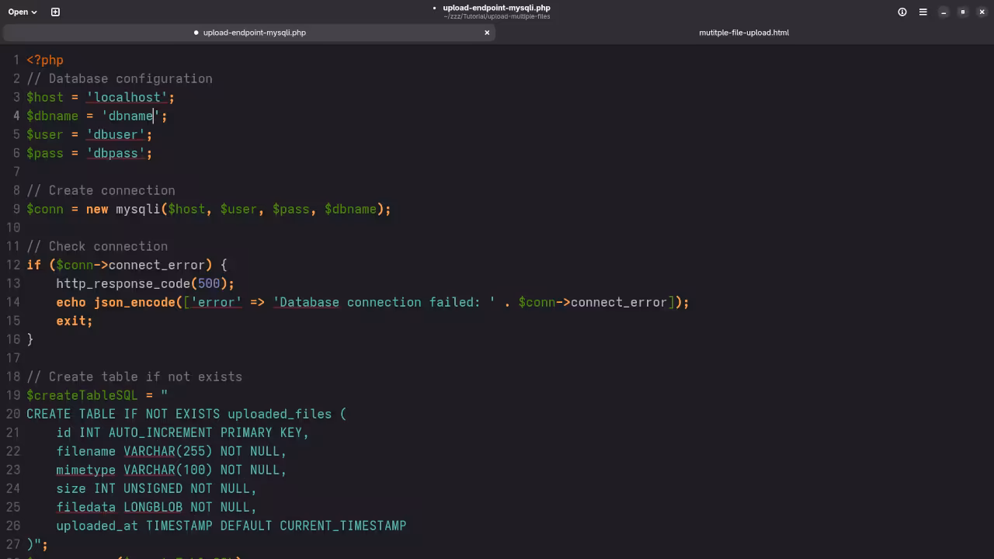Place cursor on http_response_code call
This screenshot has height=559, width=994.
coord(123,283)
